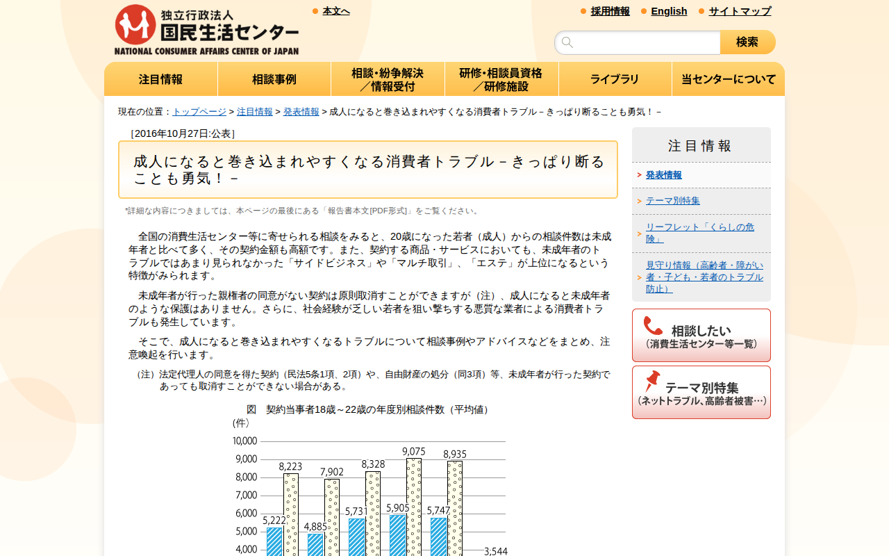The height and width of the screenshot is (556, 889).
Task: Click the red phone icon on 相談したい banner
Action: (653, 326)
